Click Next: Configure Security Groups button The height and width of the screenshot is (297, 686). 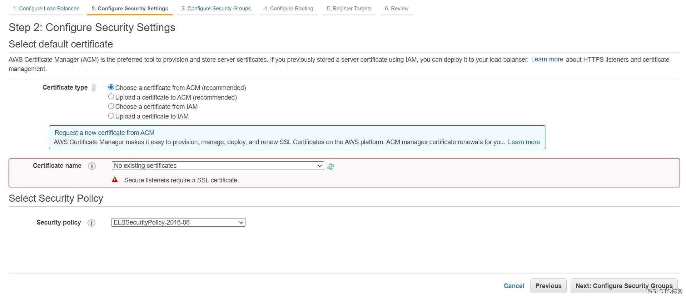point(624,286)
